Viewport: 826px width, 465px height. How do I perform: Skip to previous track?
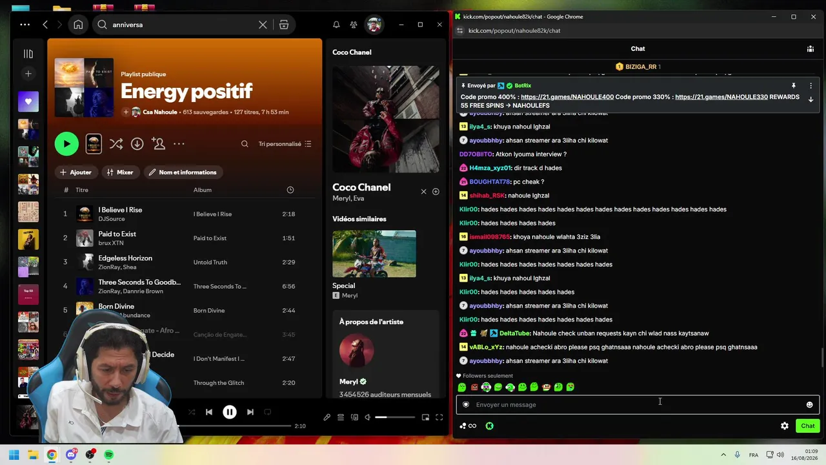[209, 412]
